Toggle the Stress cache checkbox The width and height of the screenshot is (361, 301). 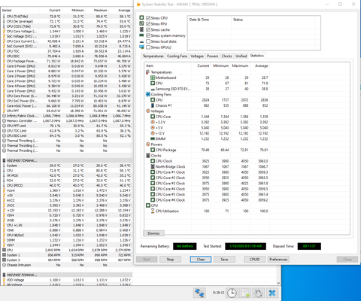(x=148, y=29)
